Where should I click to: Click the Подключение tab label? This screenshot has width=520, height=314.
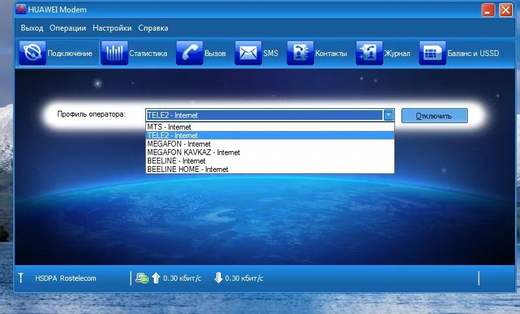70,53
